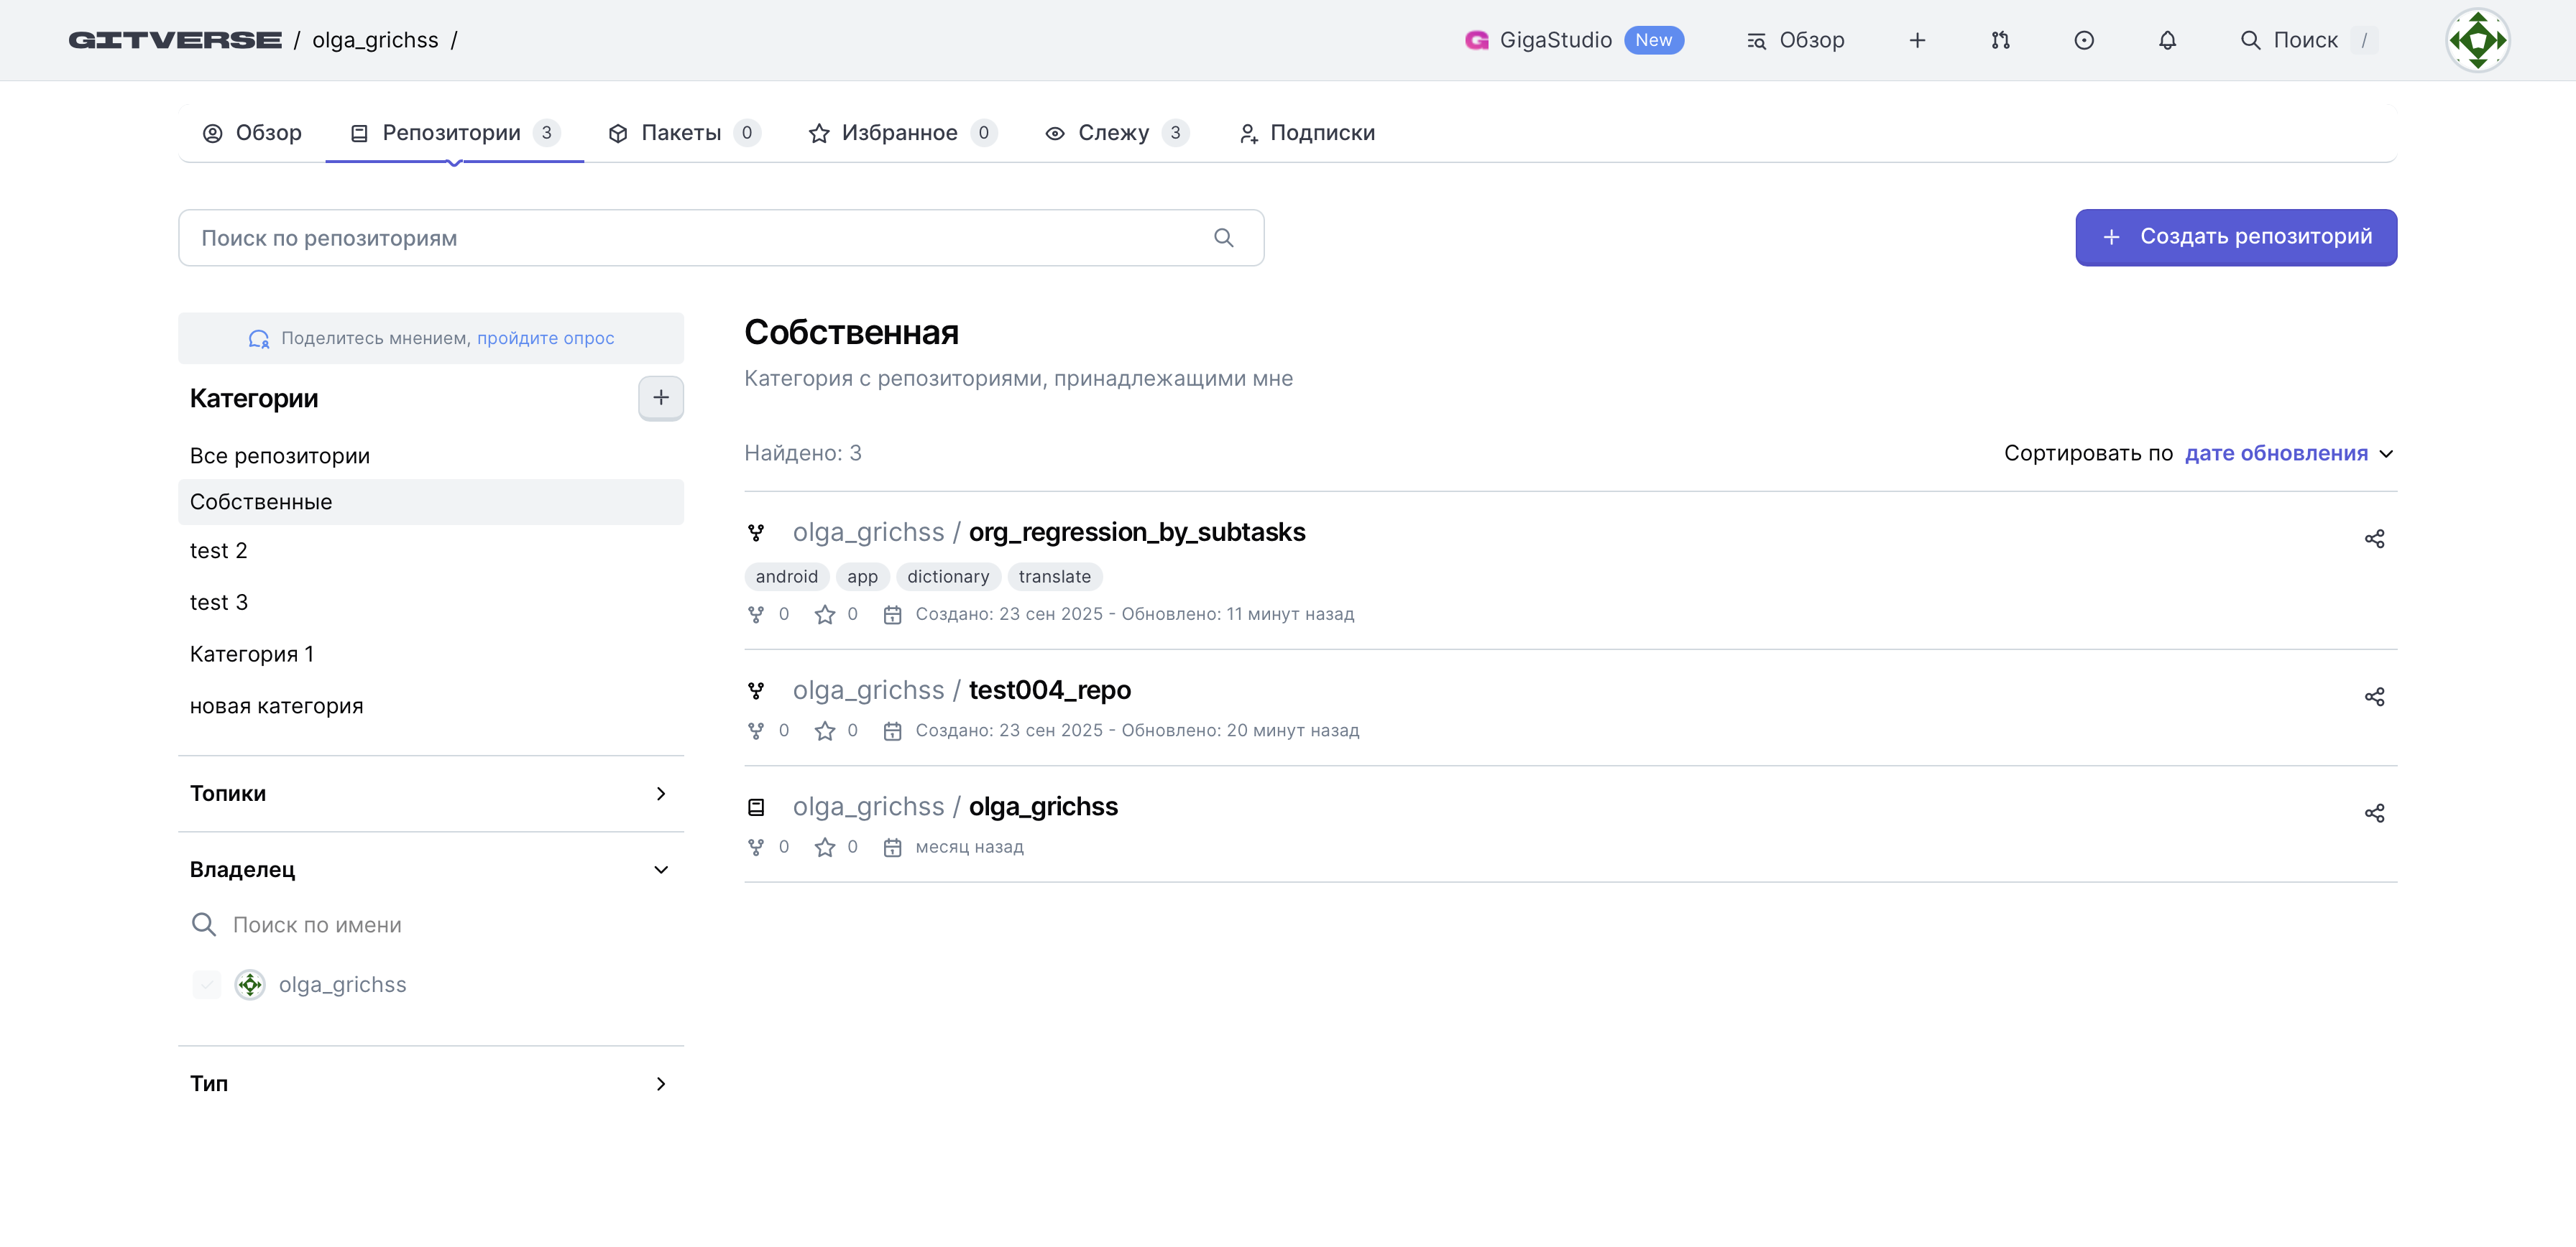Toggle the olga_grichss owner checkbox
This screenshot has height=1247, width=2576.
click(x=207, y=984)
